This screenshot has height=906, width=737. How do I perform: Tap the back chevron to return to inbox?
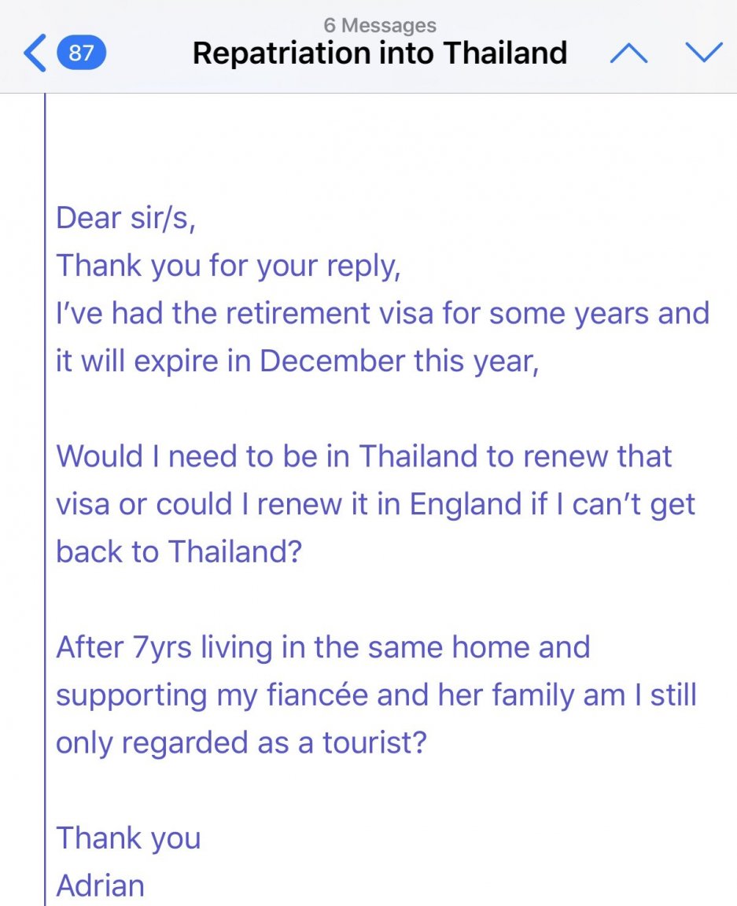point(35,53)
